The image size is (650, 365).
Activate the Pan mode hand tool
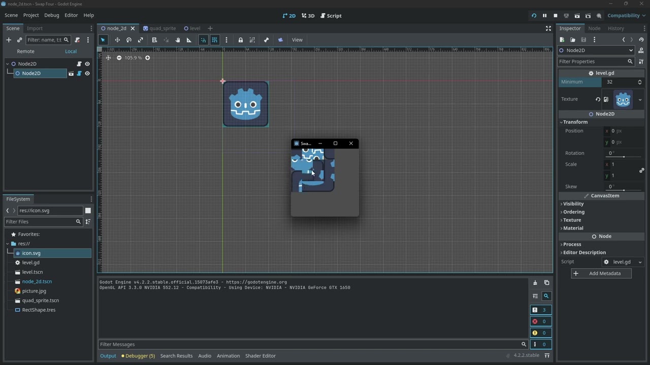point(178,40)
